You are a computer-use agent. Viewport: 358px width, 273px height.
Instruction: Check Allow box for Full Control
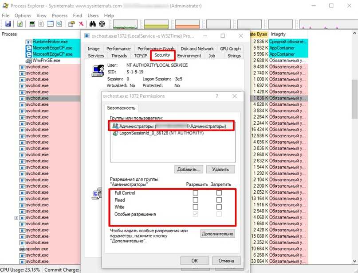(196, 193)
